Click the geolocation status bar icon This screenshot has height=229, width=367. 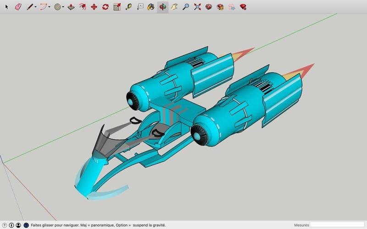tap(5, 225)
